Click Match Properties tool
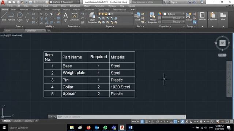 [x=152, y=18]
